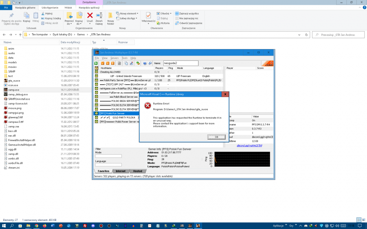Click the Mode filter input field
The width and height of the screenshot is (367, 229).
pos(108,156)
